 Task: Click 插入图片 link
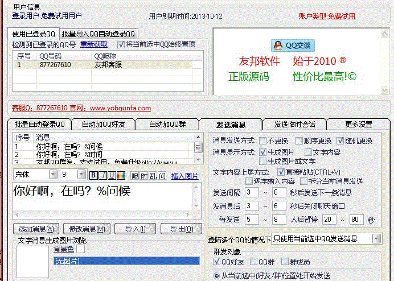(185, 176)
